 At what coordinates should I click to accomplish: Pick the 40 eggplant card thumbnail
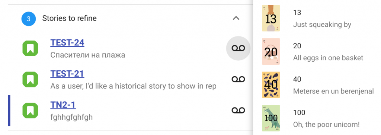271,85
